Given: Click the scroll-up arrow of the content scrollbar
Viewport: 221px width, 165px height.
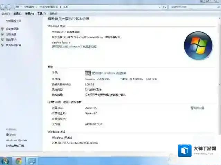Looking at the screenshot, I should pos(220,18).
